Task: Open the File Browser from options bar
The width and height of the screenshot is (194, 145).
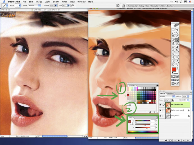Action: 123,5
